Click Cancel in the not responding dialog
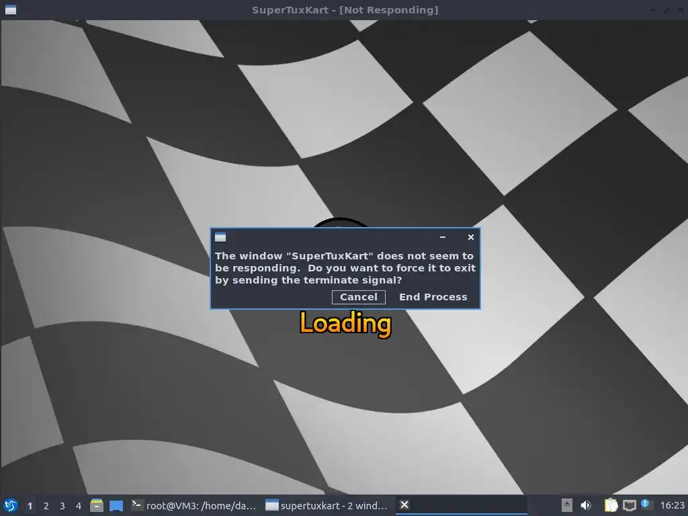This screenshot has height=516, width=688. click(x=359, y=297)
